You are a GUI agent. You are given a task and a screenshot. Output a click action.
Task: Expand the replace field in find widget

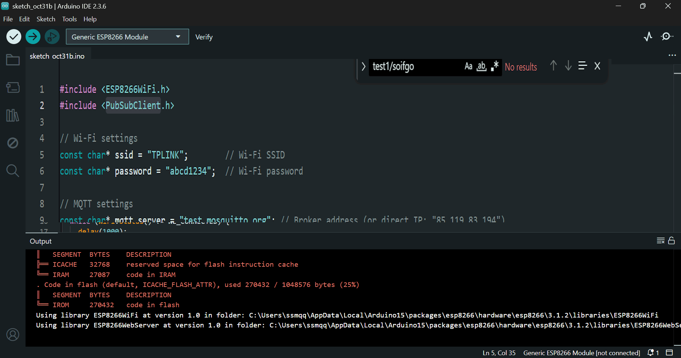[364, 66]
